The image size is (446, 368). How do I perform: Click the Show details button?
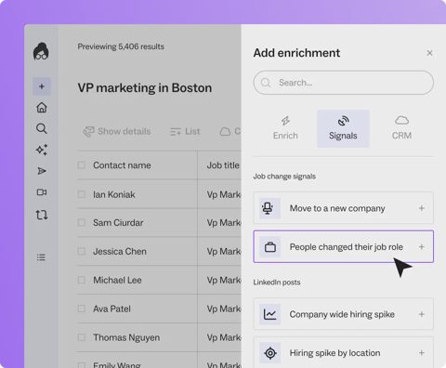coord(117,131)
